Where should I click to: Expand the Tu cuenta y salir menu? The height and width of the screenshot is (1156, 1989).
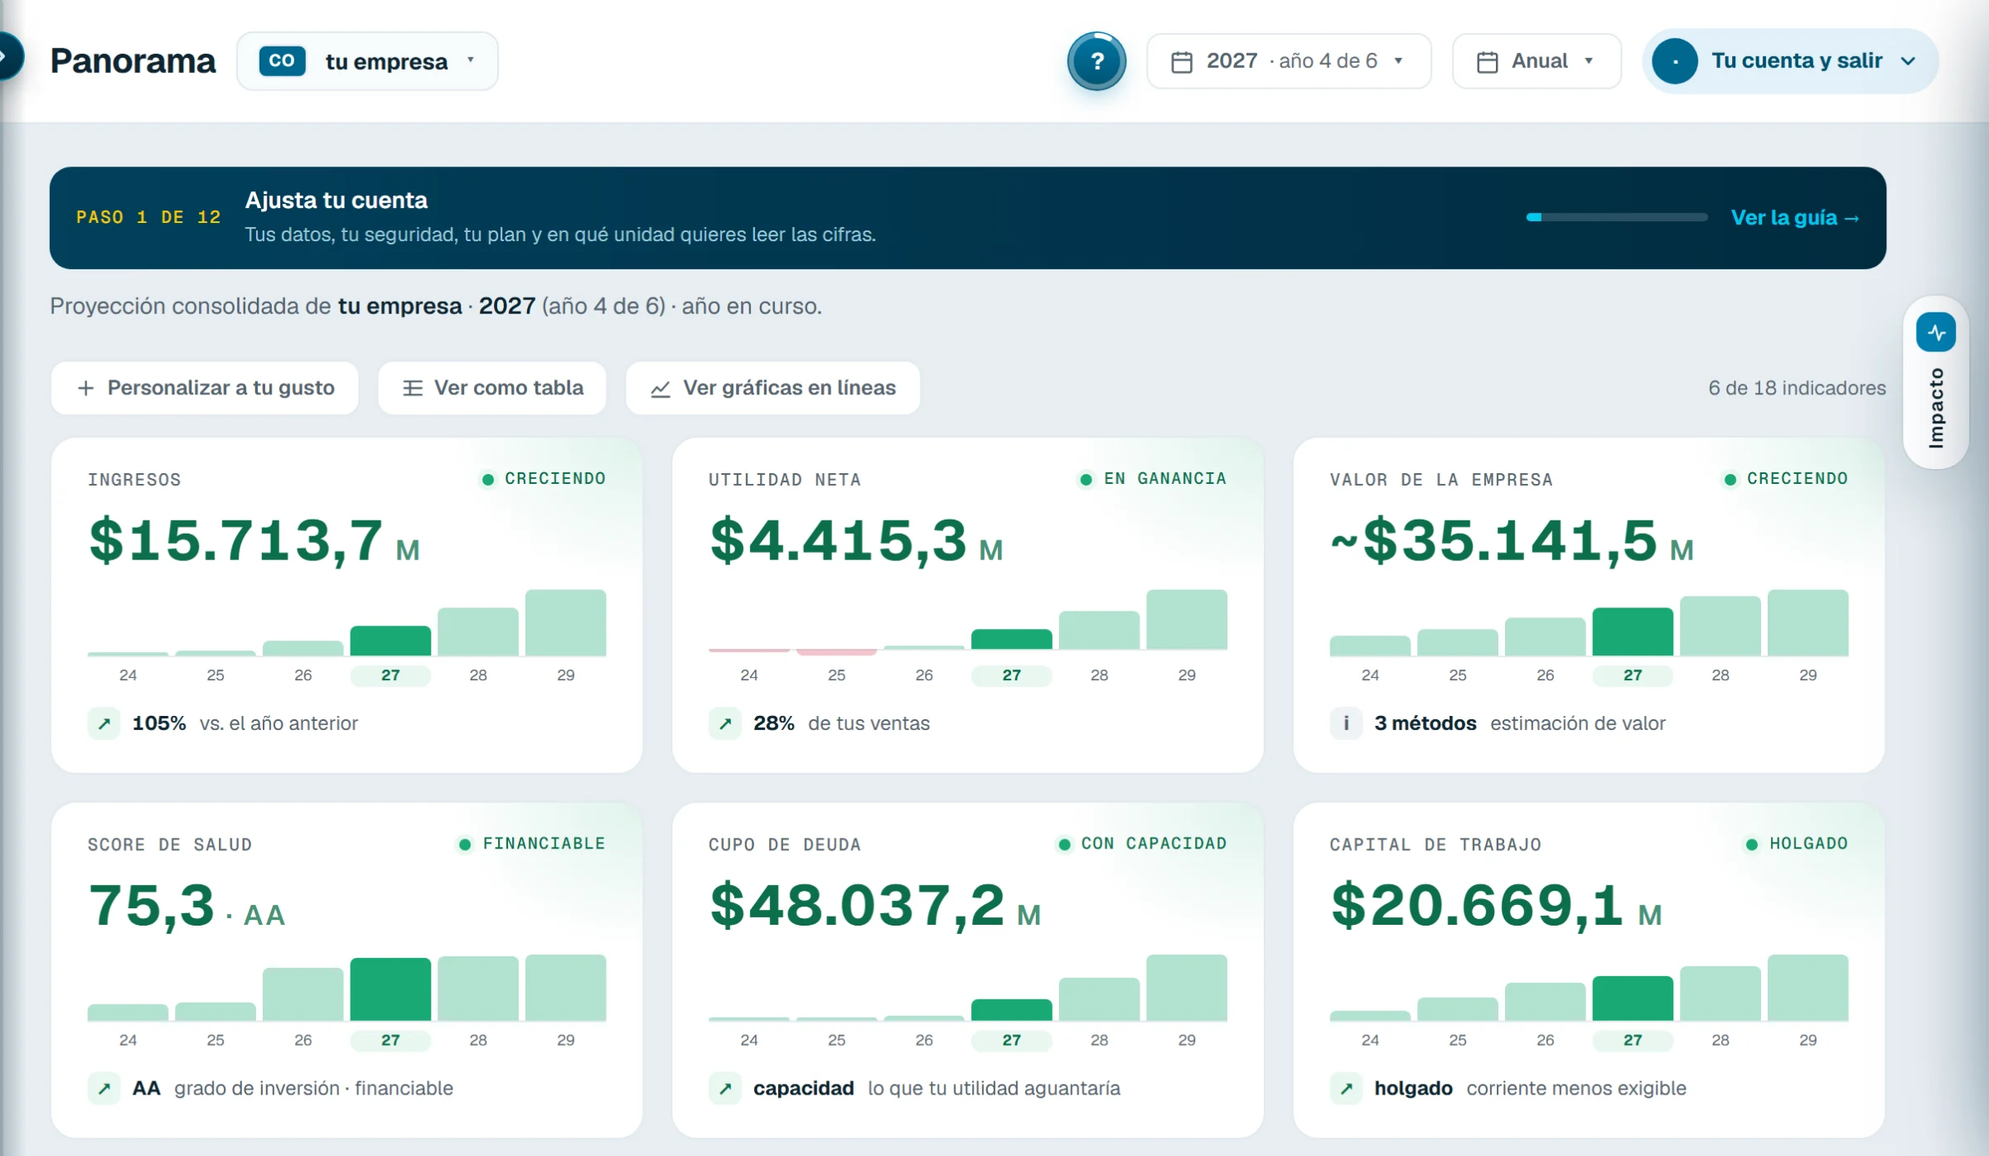click(1790, 61)
